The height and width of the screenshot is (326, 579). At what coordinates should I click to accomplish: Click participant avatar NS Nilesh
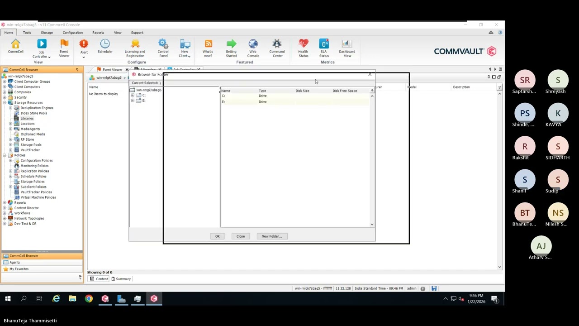pos(558,213)
